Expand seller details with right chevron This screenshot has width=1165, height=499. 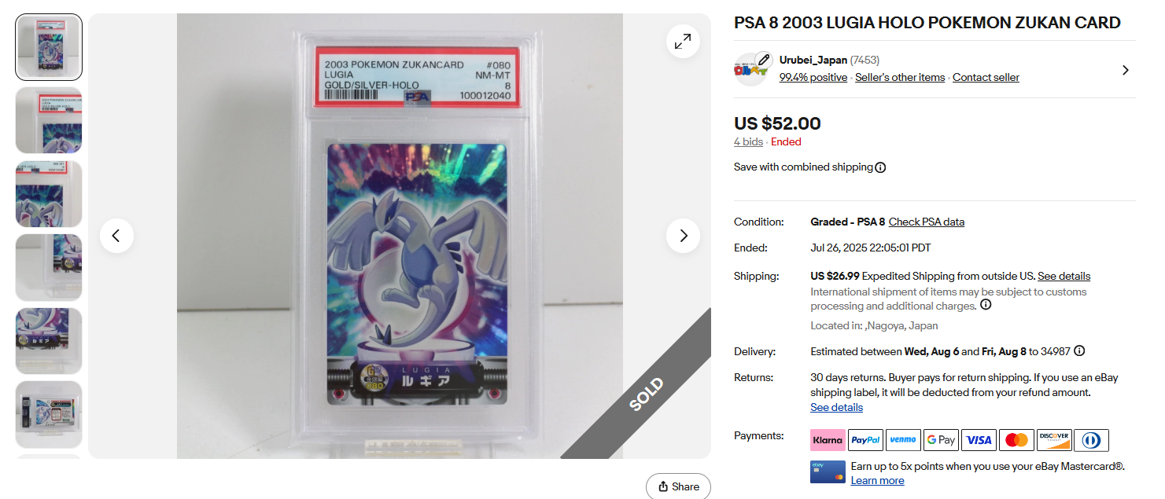tap(1125, 70)
